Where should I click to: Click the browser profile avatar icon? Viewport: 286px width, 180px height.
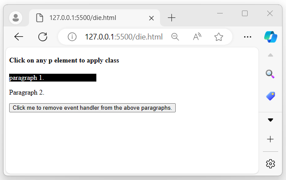pos(16,18)
